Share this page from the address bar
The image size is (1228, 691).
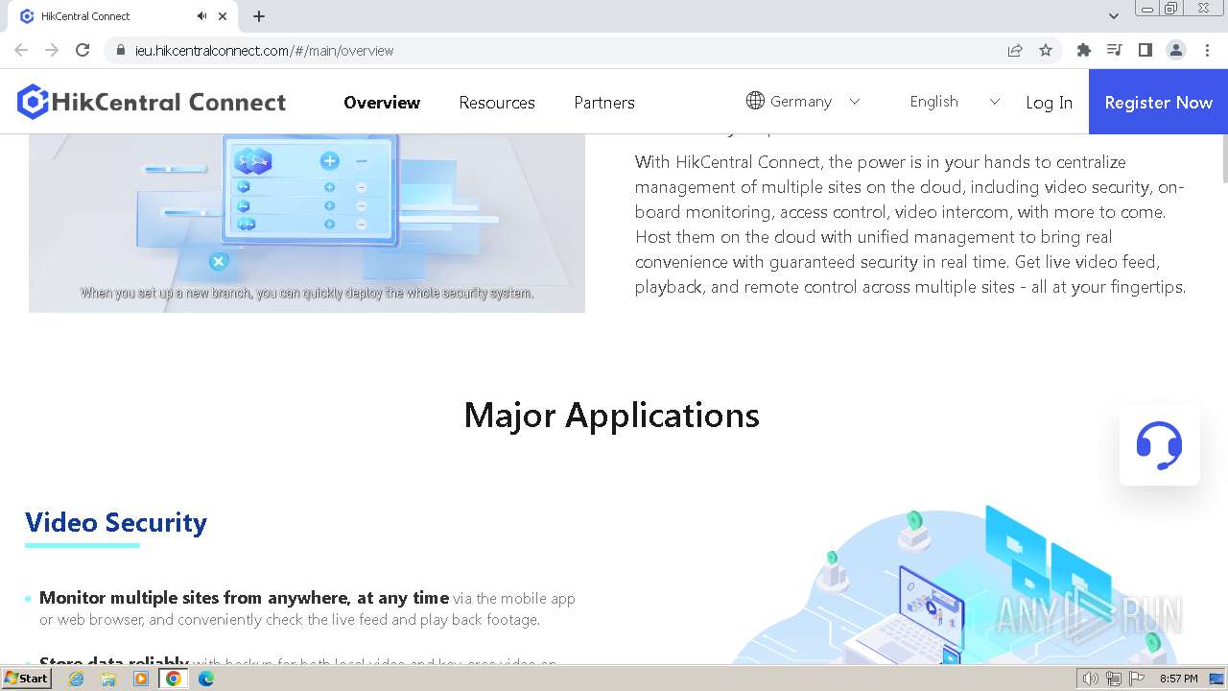(x=1015, y=50)
